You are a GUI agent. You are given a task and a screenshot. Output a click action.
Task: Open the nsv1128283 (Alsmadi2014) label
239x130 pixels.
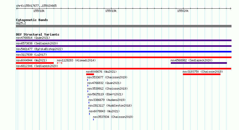[76, 60]
